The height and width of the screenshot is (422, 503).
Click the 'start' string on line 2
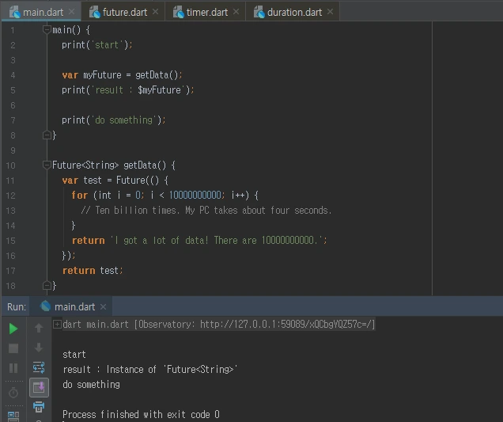coord(107,45)
